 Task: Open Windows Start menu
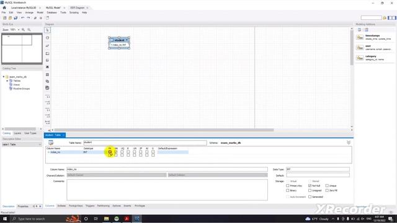pos(4,219)
